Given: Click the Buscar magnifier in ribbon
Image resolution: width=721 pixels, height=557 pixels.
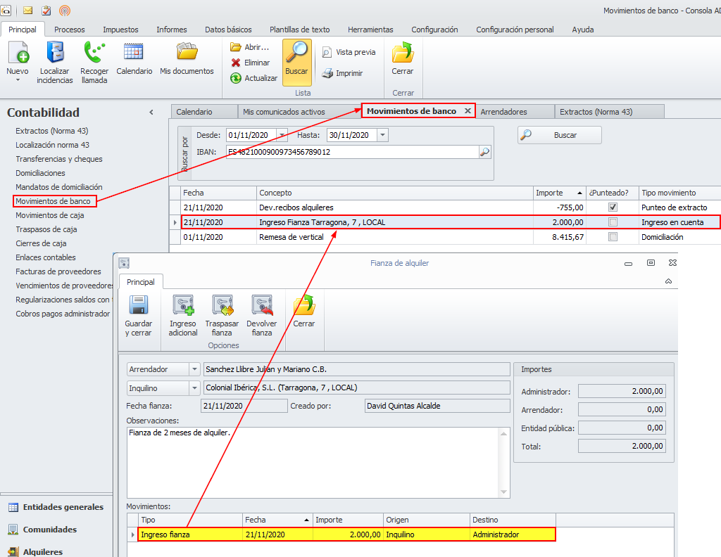Looking at the screenshot, I should 297,53.
